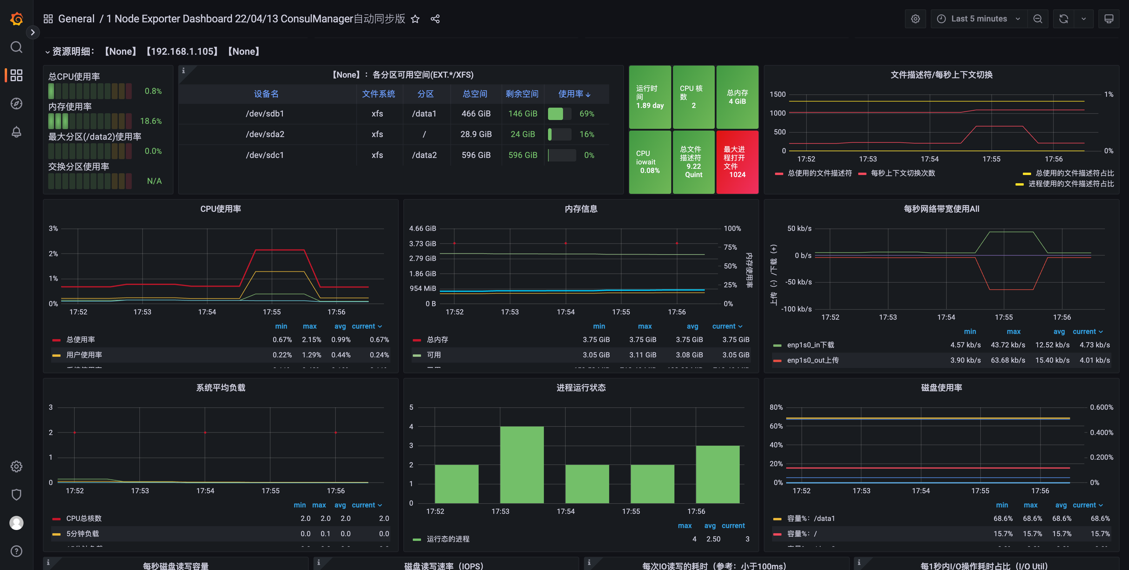This screenshot has height=570, width=1129.
Task: Sort table by 总空间 column
Action: click(475, 94)
